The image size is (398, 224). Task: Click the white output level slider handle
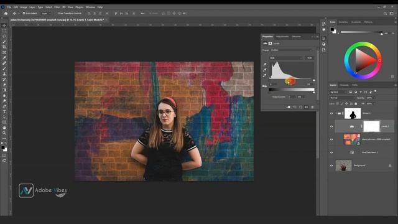[x=314, y=92]
